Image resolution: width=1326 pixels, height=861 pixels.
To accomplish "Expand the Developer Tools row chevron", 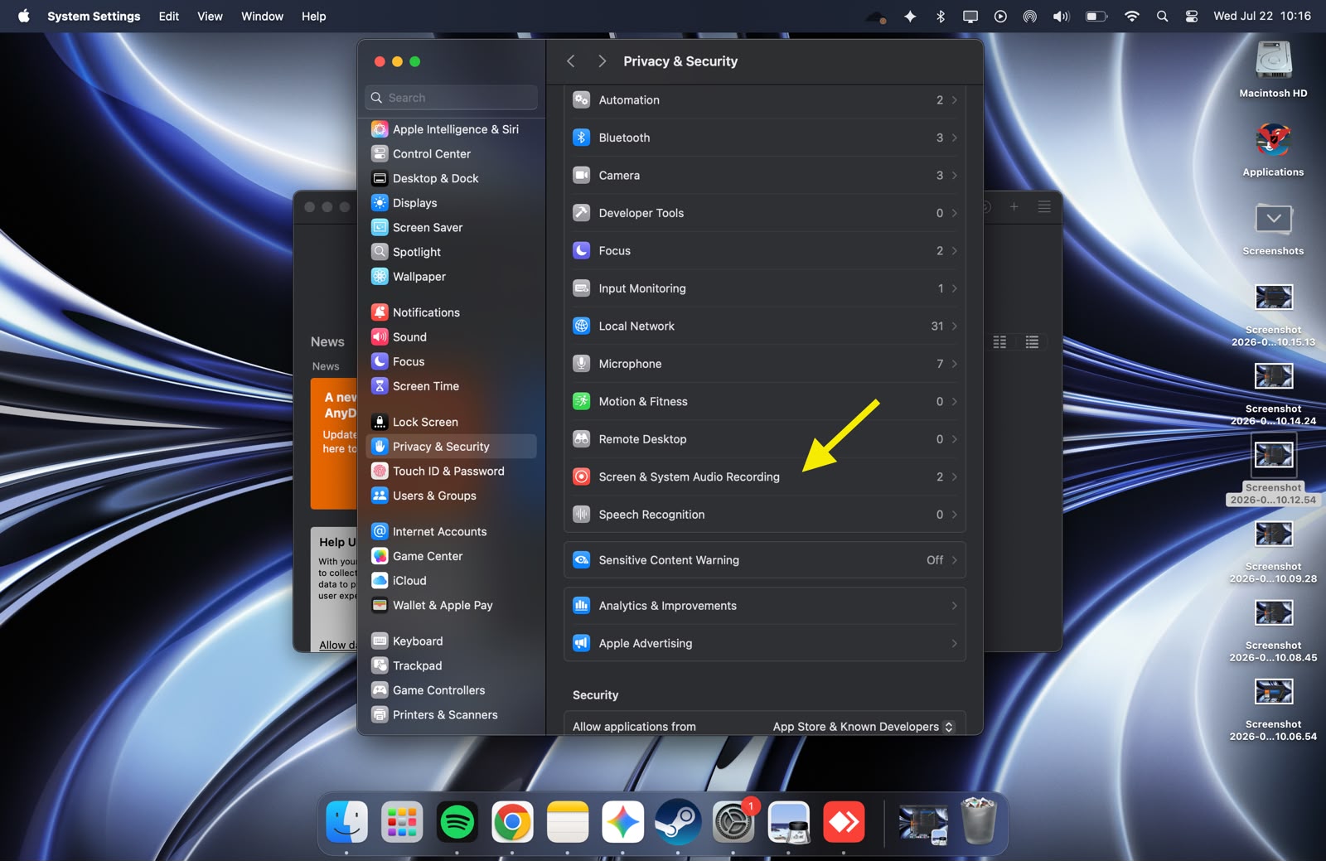I will pyautogui.click(x=955, y=214).
